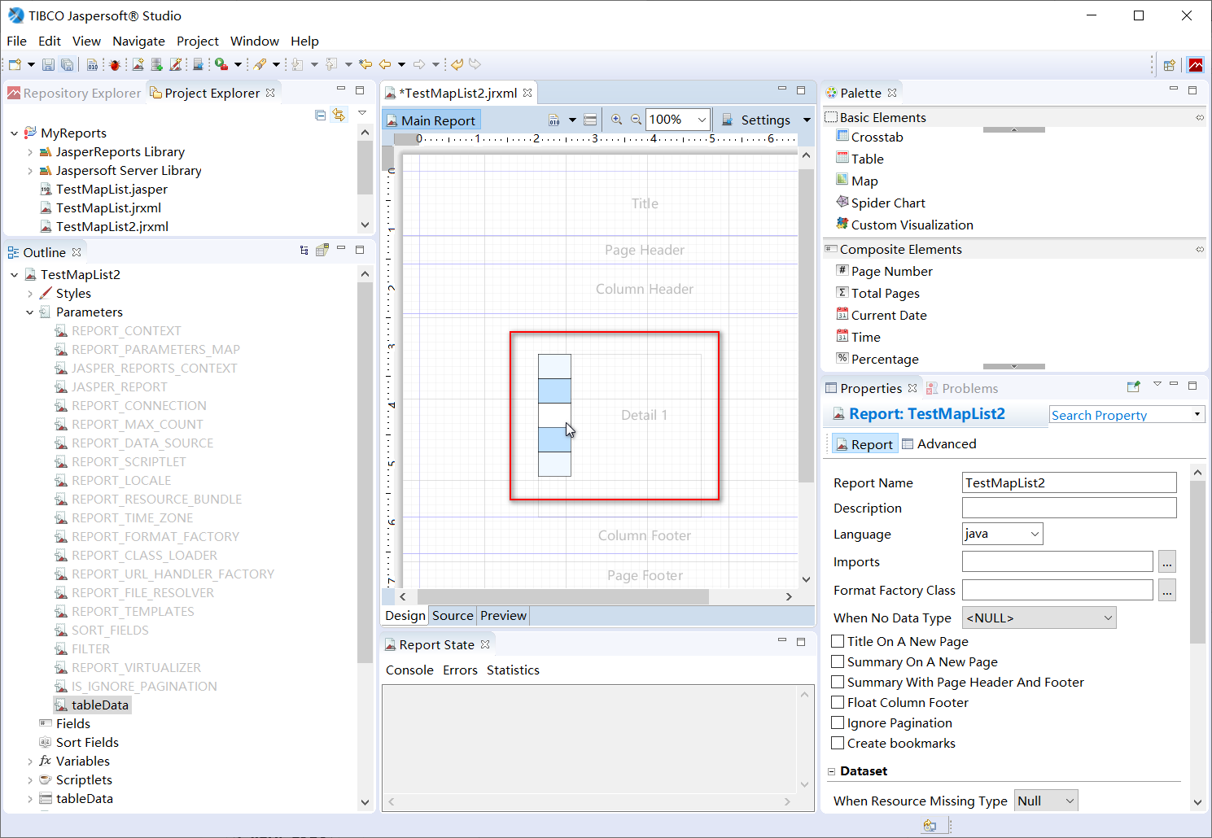This screenshot has height=838, width=1212.
Task: Collapse the Dataset section in Properties
Action: 832,771
